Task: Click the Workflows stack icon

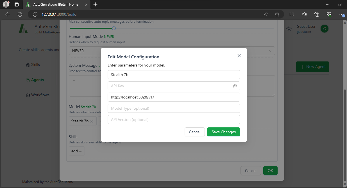Action: 28,95
